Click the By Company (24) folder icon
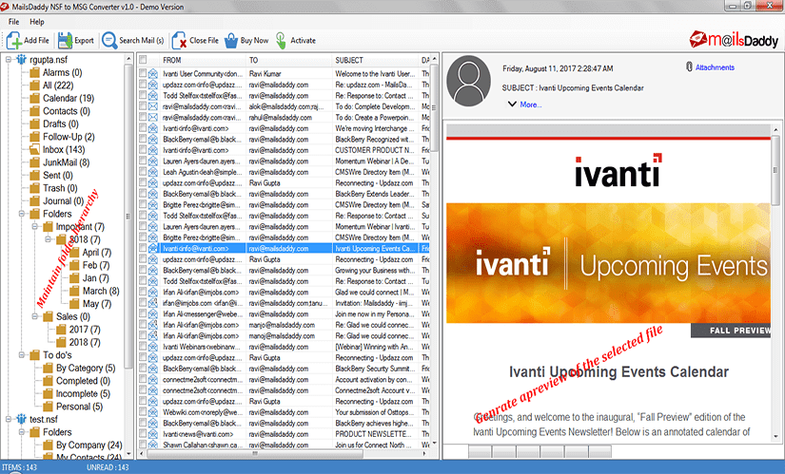 49,445
